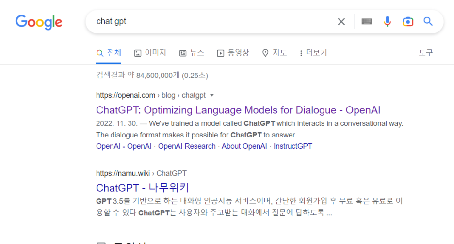Click the three-dot icon beside 더보기
The width and height of the screenshot is (454, 244).
pos(301,53)
